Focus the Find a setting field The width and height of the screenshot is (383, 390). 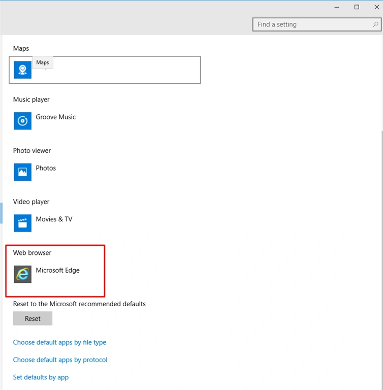click(316, 24)
